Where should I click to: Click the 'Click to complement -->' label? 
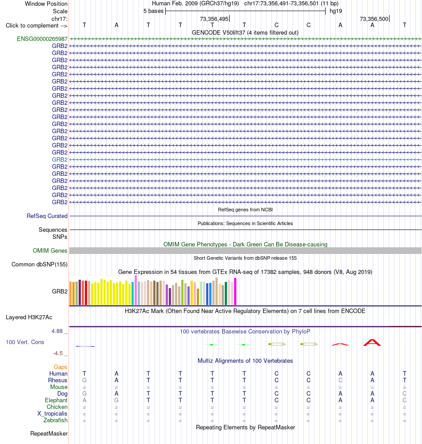tap(36, 25)
